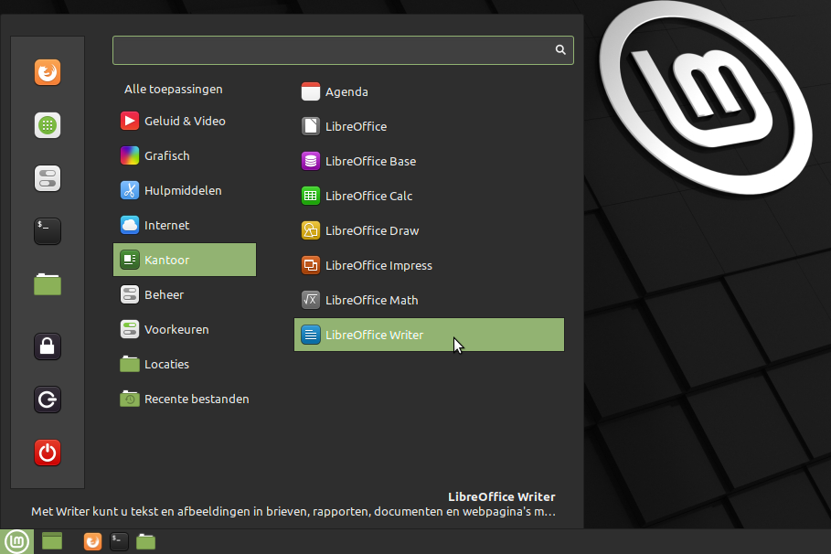Open Recente bestanden category
This screenshot has height=554, width=831.
[196, 399]
